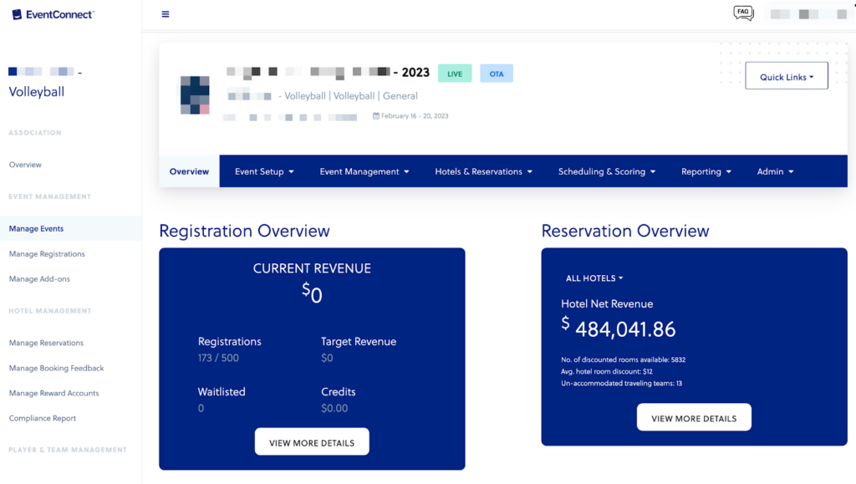This screenshot has width=856, height=484.
Task: Open the Admin menu
Action: pyautogui.click(x=774, y=171)
